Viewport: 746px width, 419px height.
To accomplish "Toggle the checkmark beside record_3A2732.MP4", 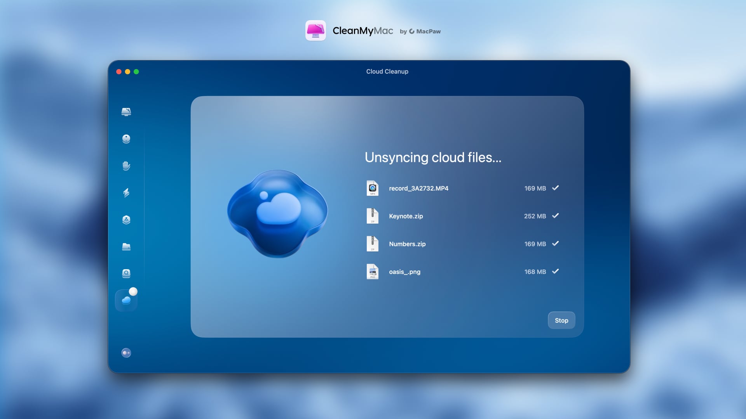I will (556, 188).
